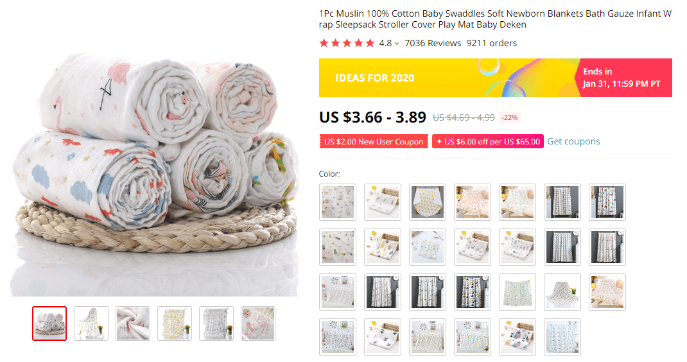This screenshot has height=362, width=687.
Task: Select the first color swatch in second row
Action: click(x=337, y=246)
